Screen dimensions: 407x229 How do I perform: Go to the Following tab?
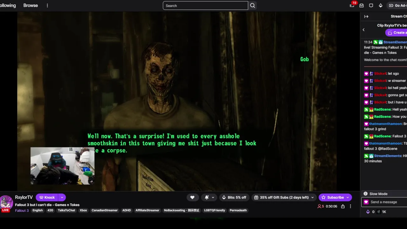8,5
